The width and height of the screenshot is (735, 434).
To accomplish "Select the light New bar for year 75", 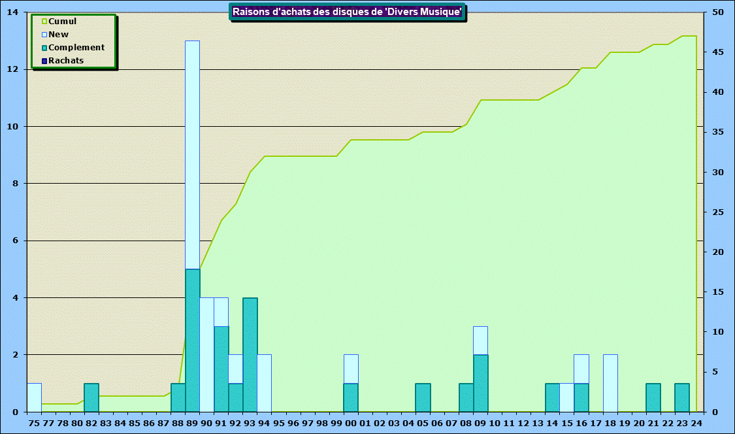I will (x=34, y=397).
